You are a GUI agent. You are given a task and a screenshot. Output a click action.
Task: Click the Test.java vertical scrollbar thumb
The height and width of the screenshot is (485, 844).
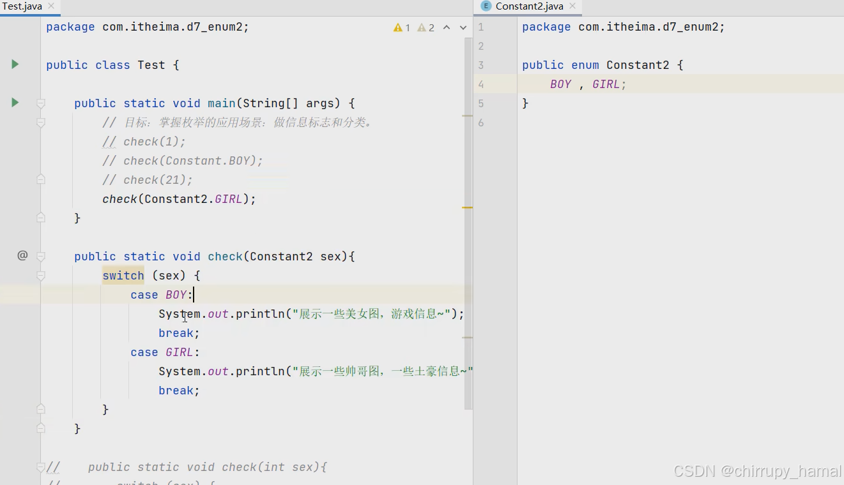pyautogui.click(x=468, y=223)
